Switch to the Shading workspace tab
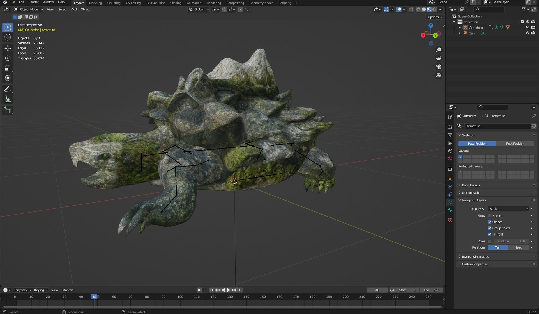 point(176,3)
